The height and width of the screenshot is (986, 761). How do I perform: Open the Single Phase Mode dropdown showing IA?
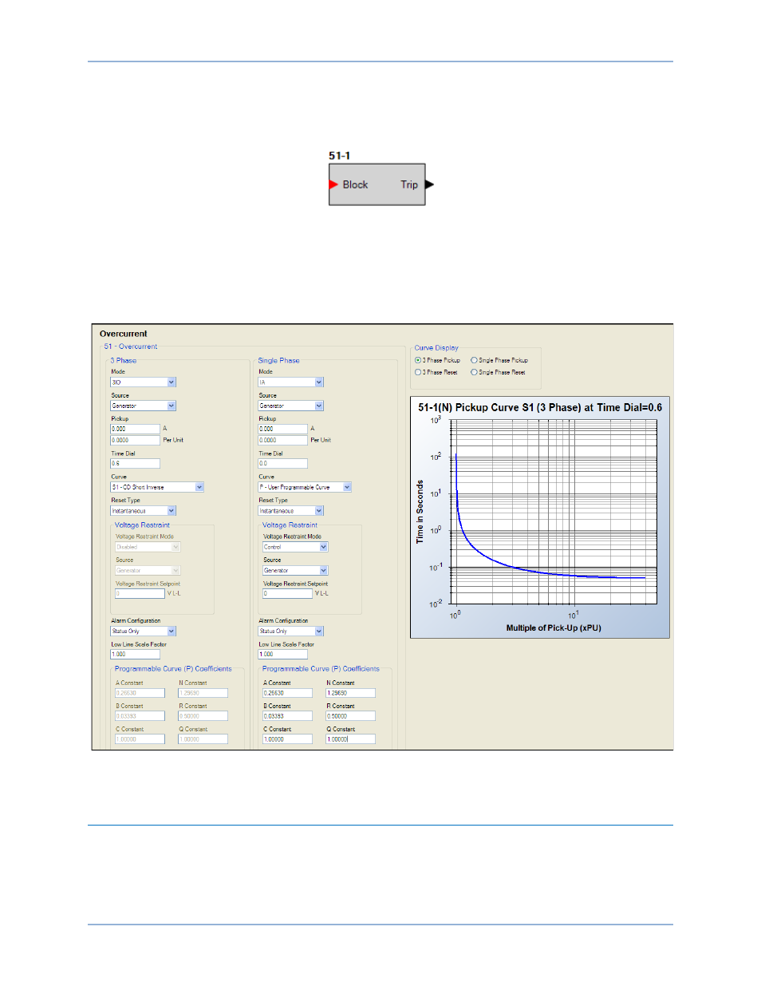[290, 382]
